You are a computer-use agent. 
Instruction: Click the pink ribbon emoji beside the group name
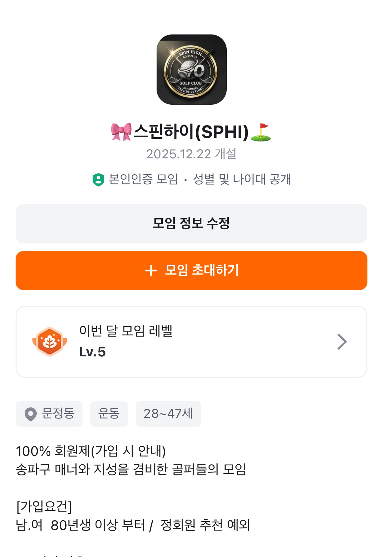click(x=121, y=132)
